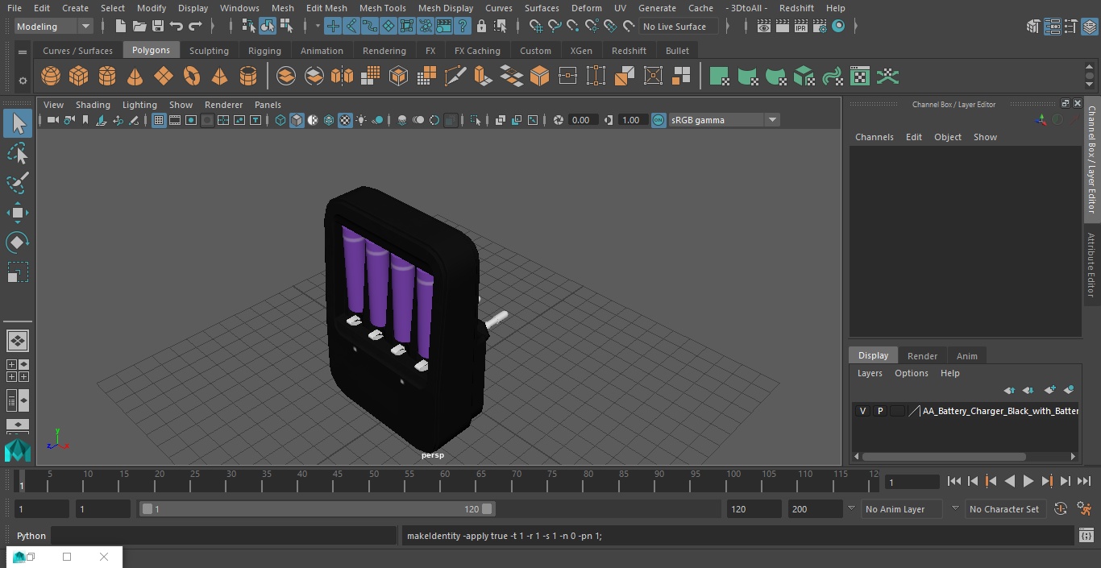Select the Paint Selection tool
Image resolution: width=1101 pixels, height=568 pixels.
18,183
